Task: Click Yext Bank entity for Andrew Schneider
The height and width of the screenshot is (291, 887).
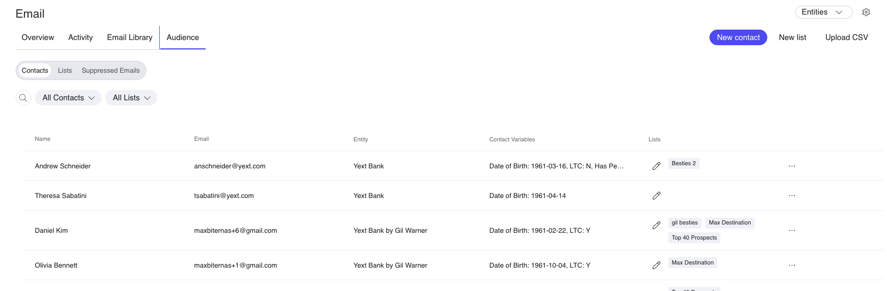Action: pyautogui.click(x=369, y=166)
